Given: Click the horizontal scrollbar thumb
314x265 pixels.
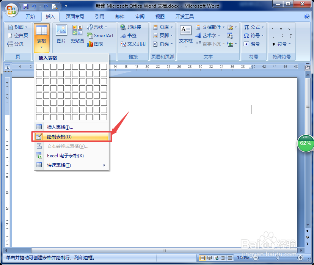Looking at the screenshot, I should [x=164, y=250].
